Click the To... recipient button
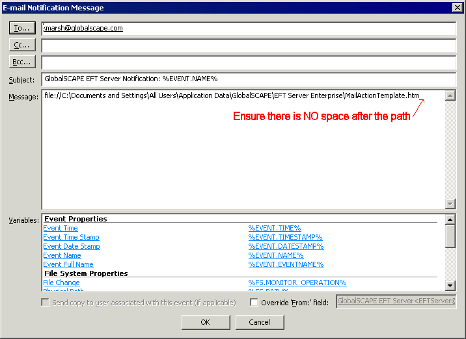The height and width of the screenshot is (339, 466). pos(23,29)
